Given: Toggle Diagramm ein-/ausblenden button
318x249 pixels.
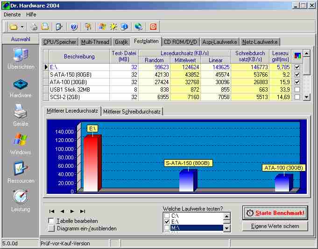Looking at the screenshot, I should coord(51,228).
